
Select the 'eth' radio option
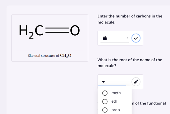coord(105,101)
